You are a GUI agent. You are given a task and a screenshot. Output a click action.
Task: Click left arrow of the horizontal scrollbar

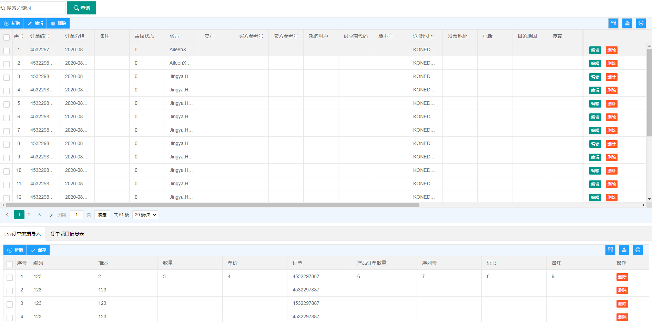[3, 205]
